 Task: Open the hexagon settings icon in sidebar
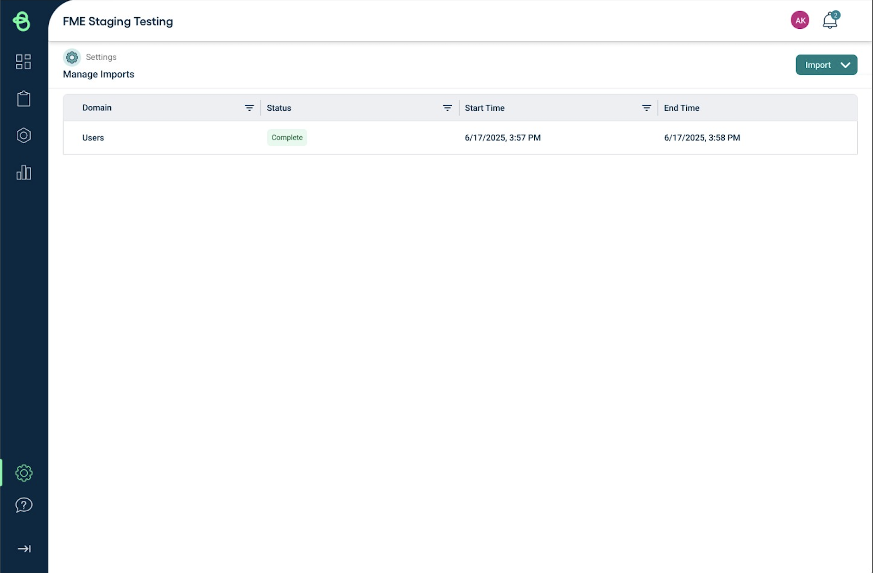pyautogui.click(x=24, y=135)
